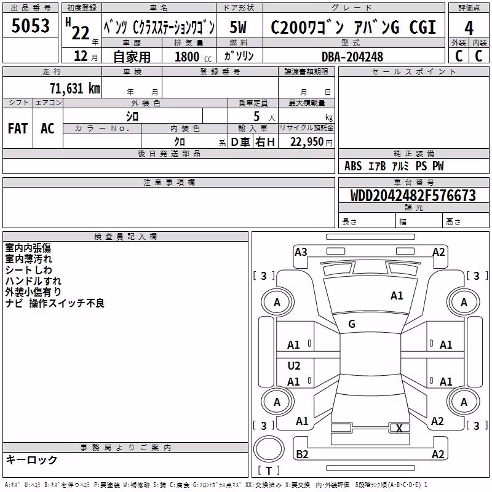
Task: Click inspector note 室内薄汚れ
Action: pyautogui.click(x=28, y=259)
